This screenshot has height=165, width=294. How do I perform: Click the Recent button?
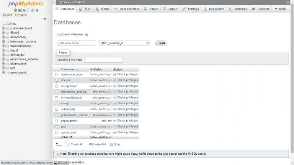tap(8, 15)
